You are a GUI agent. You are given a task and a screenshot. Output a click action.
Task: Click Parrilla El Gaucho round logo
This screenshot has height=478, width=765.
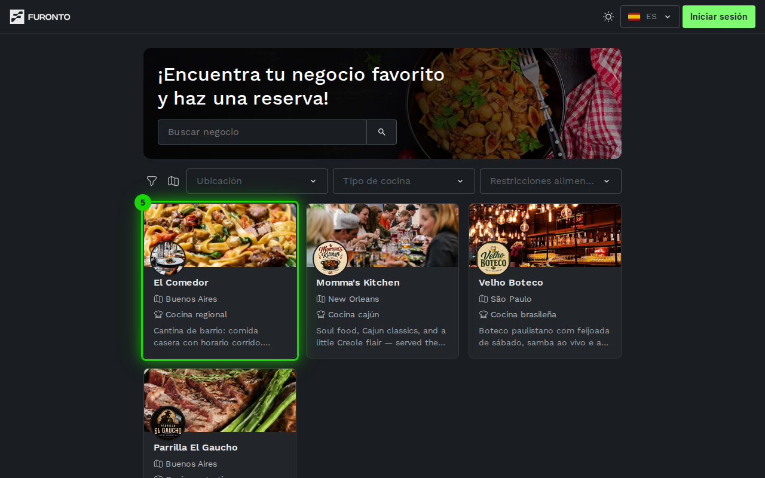click(167, 424)
